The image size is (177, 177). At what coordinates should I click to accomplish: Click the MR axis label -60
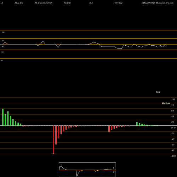pos(173,145)
